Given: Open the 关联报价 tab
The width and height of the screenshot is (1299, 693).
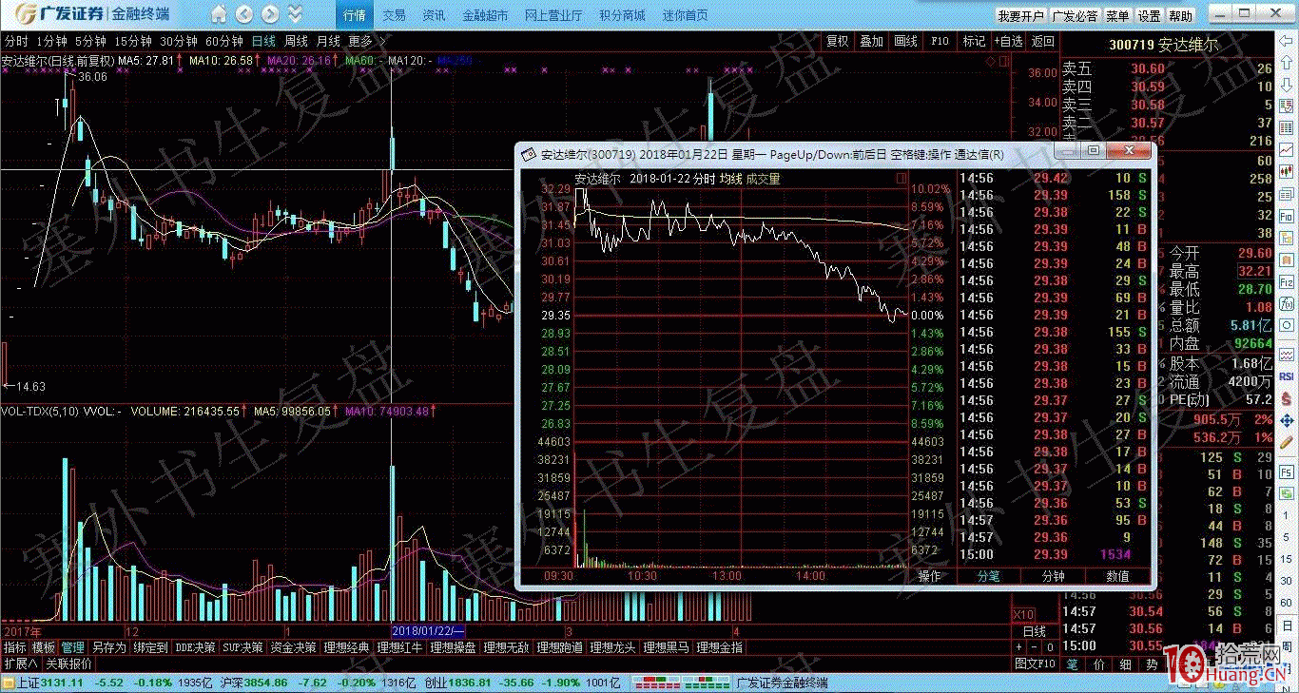Looking at the screenshot, I should pos(69,663).
